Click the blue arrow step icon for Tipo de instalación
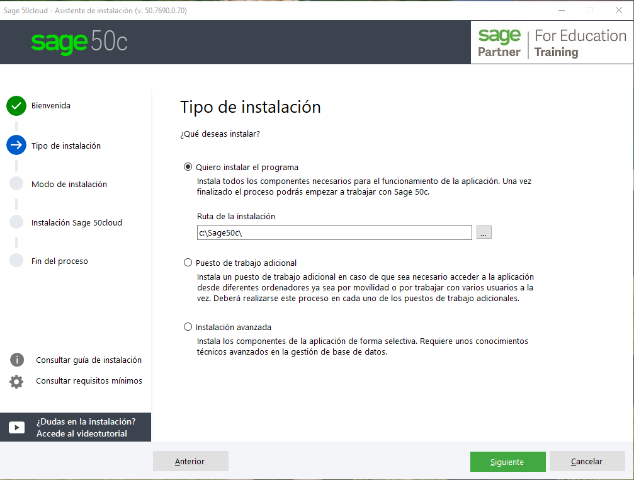This screenshot has height=480, width=634. tap(16, 145)
